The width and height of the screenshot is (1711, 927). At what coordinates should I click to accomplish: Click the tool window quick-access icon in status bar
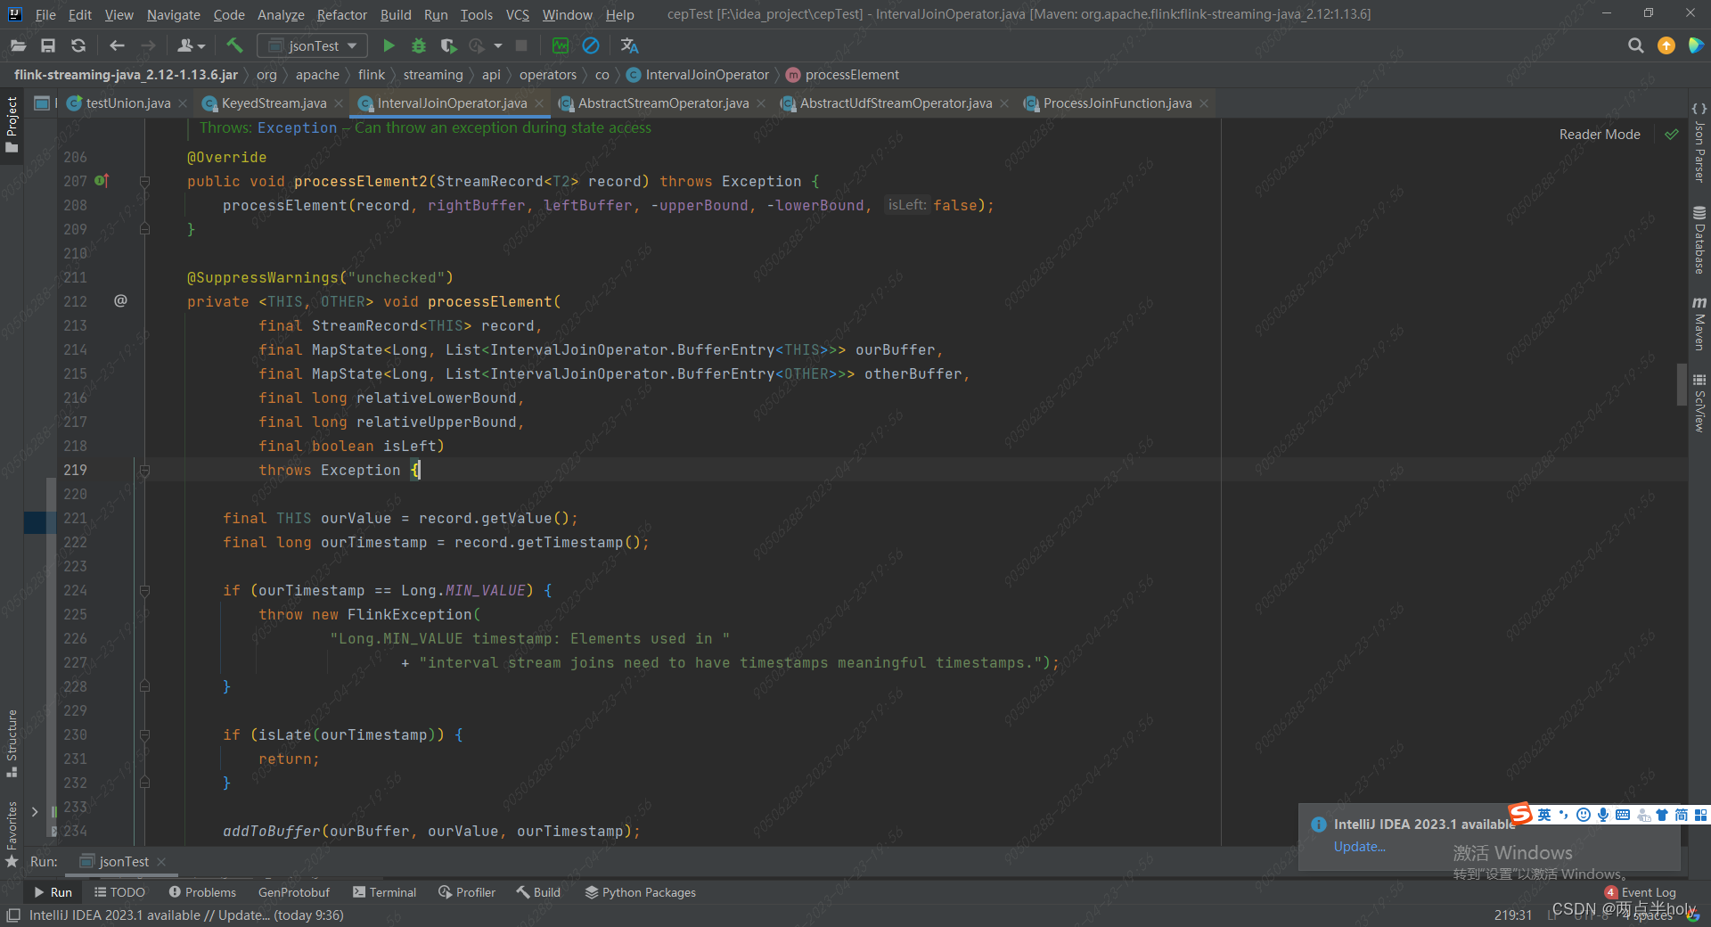12,915
